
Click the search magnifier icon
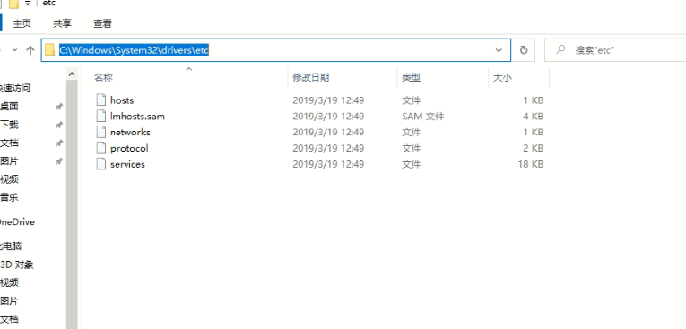[x=560, y=50]
